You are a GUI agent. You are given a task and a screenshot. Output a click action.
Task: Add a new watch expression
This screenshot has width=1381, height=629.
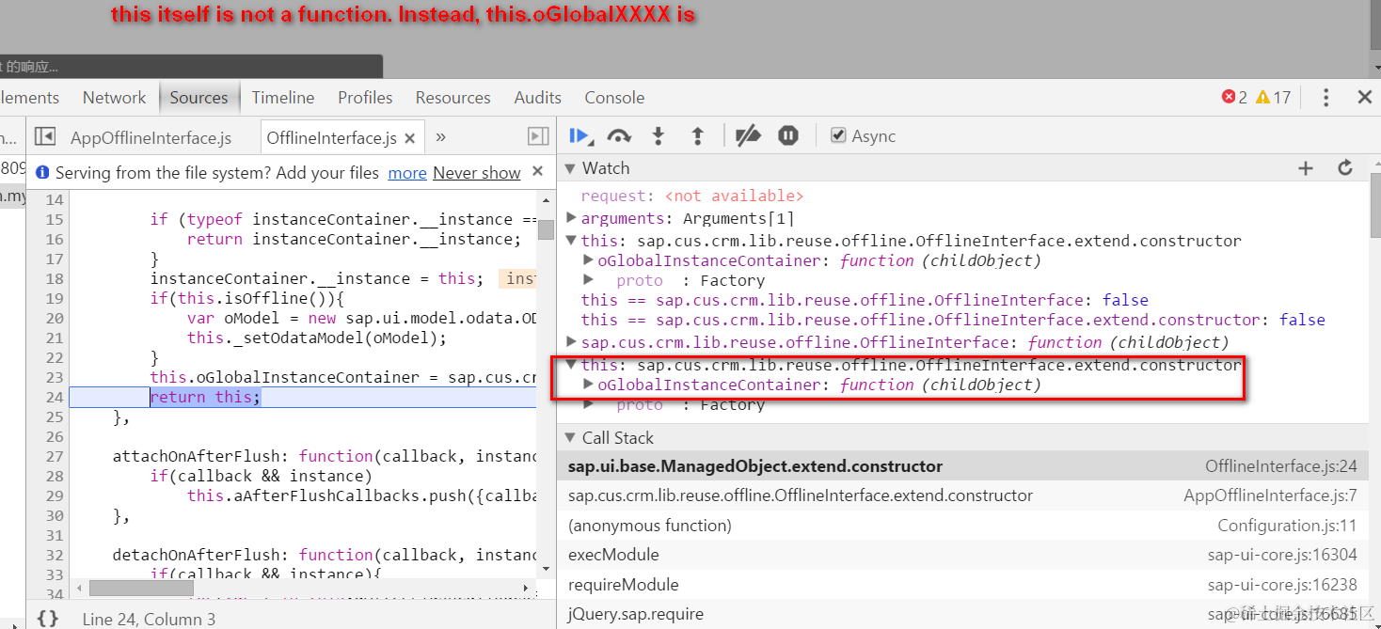[1305, 168]
